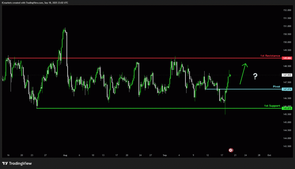Screen dimensions: 295x169
Task: Click the 144.500 price axis value
Action: [x=287, y=130]
